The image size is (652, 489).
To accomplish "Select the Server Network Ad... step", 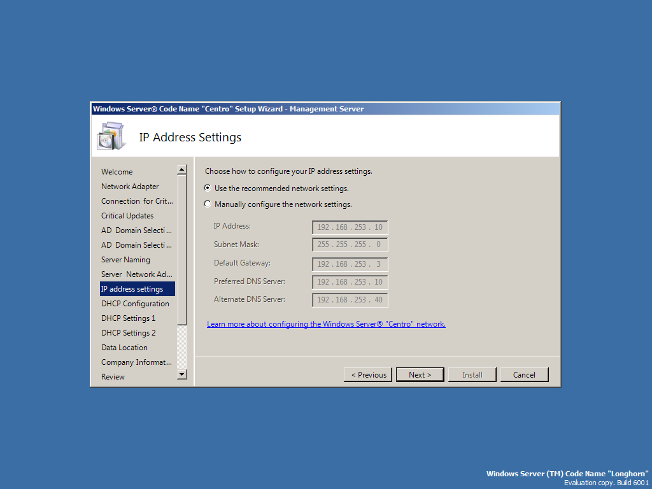I will [136, 274].
